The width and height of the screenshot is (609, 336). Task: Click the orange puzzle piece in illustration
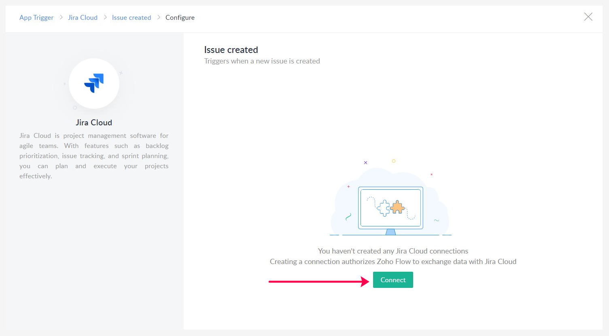(x=397, y=207)
